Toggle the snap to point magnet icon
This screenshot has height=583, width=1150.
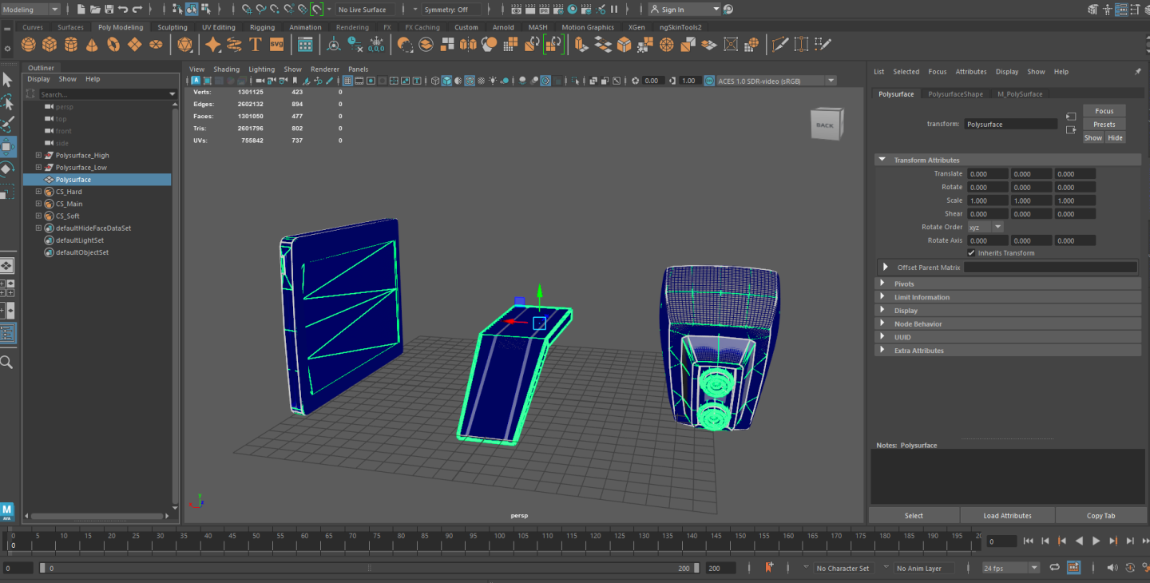coord(274,9)
